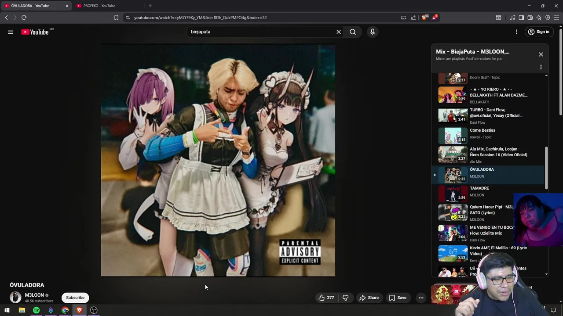Subscribe to the M3LOON channel
The image size is (563, 316).
(75, 298)
